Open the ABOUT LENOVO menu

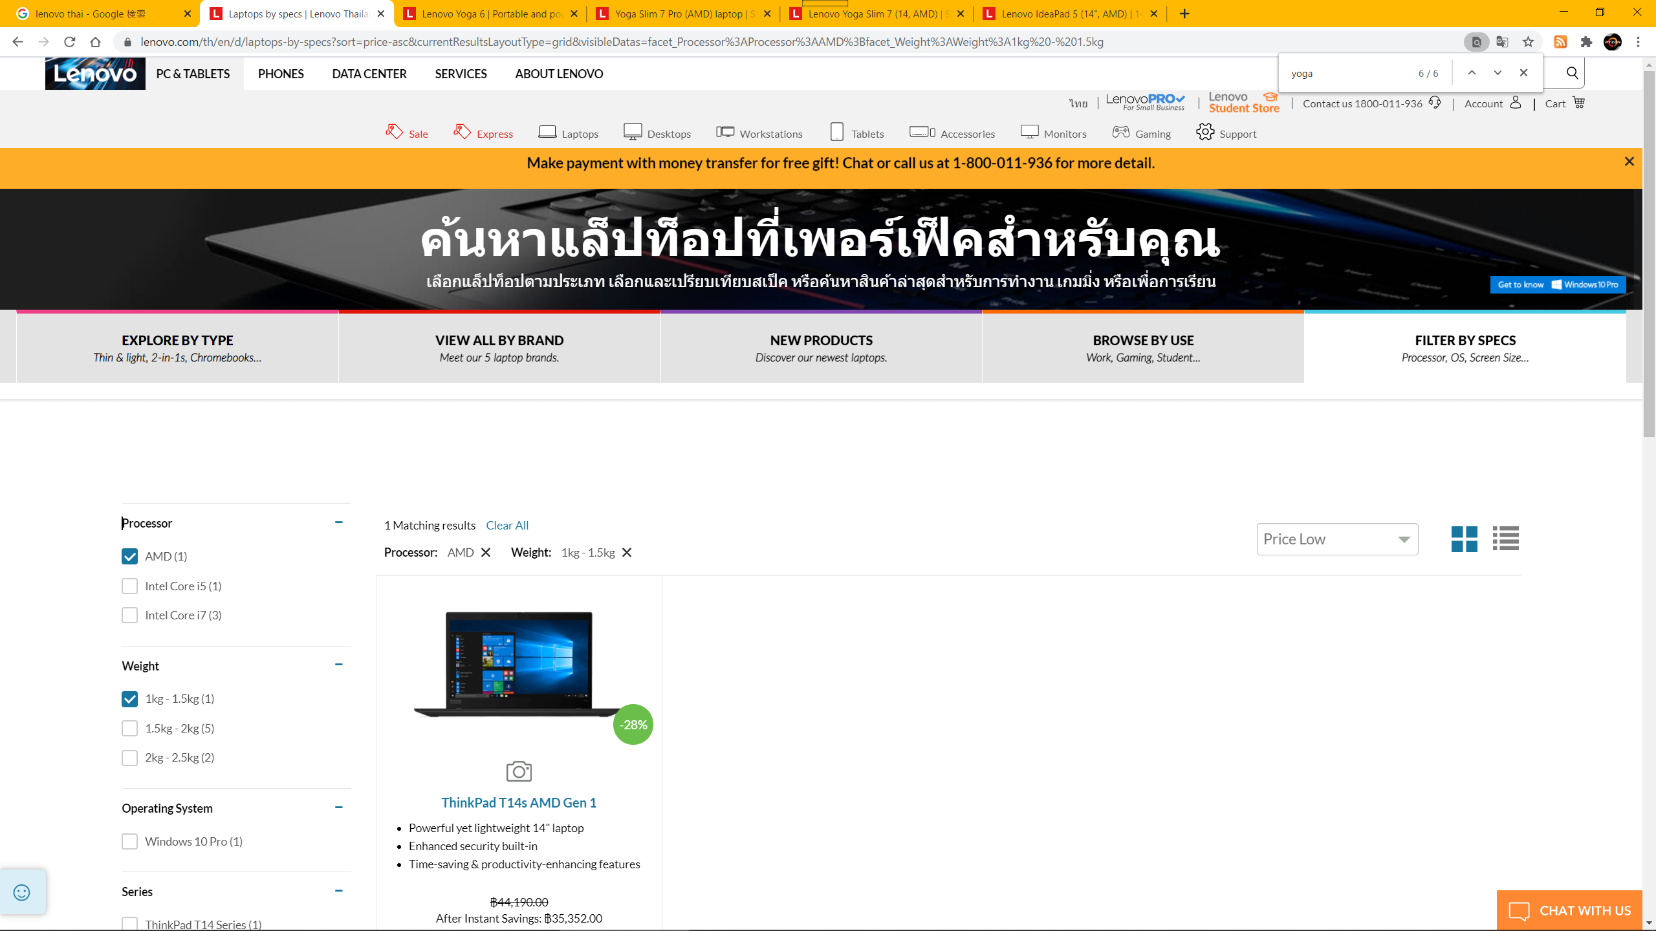click(559, 74)
